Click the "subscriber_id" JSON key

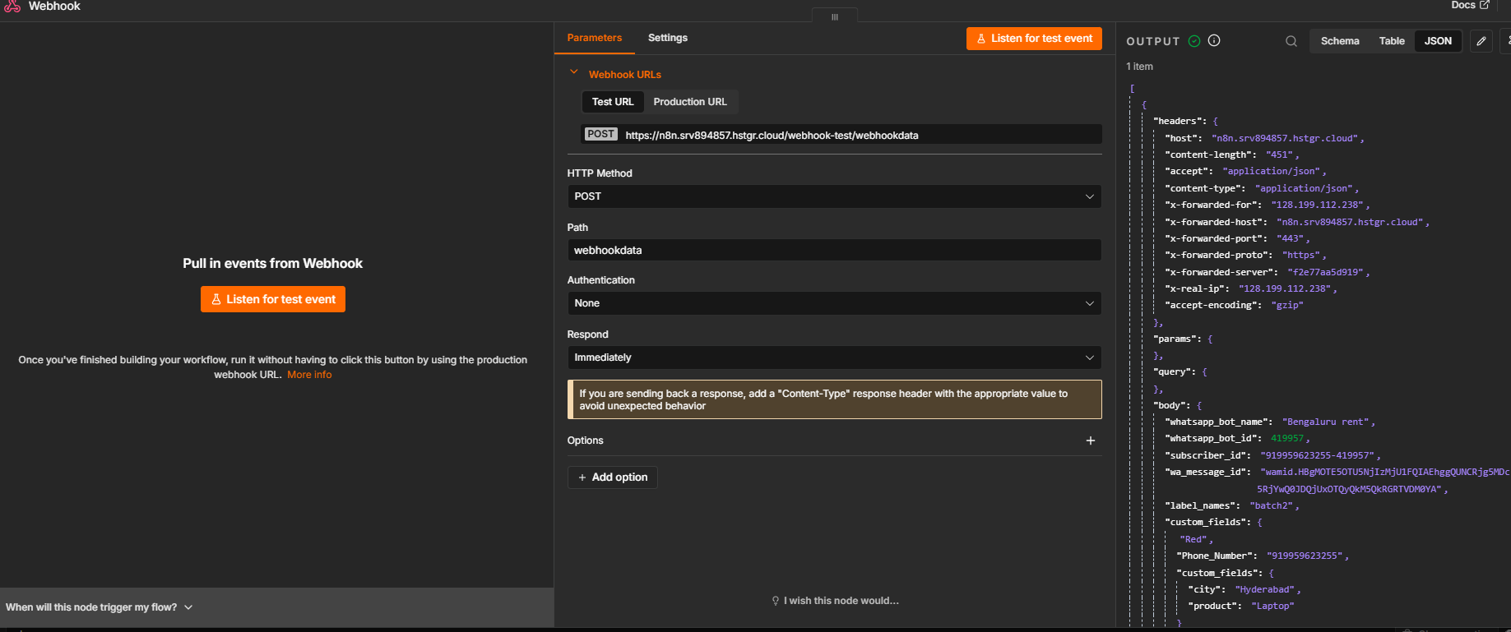tap(1205, 455)
